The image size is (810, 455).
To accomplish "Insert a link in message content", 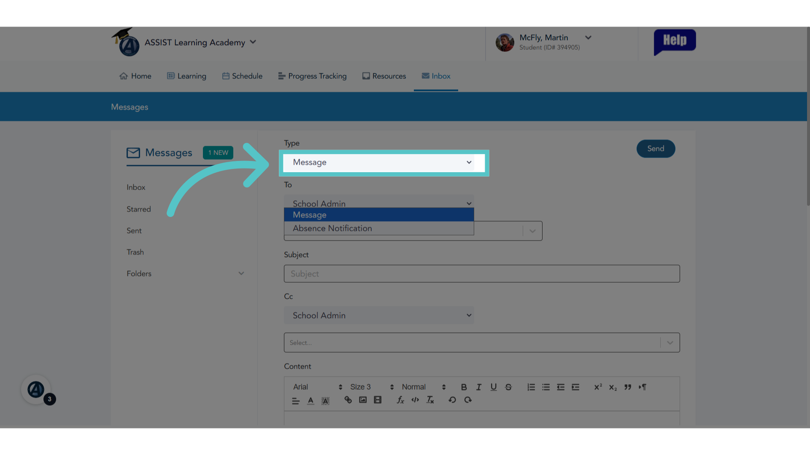I will click(x=348, y=400).
